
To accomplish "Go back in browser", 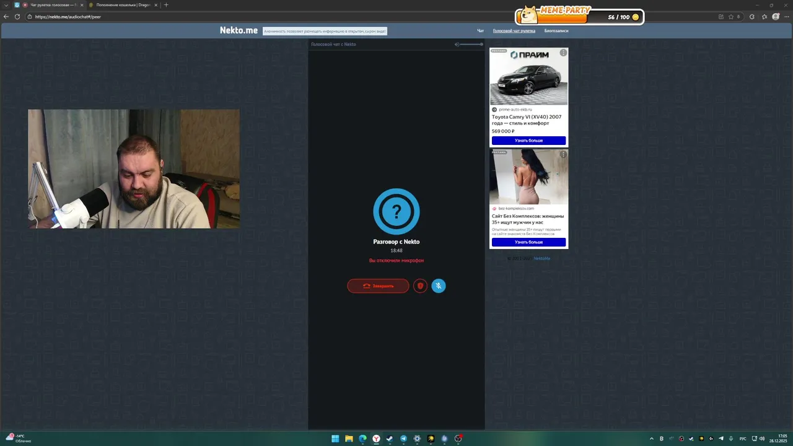I will [6, 17].
